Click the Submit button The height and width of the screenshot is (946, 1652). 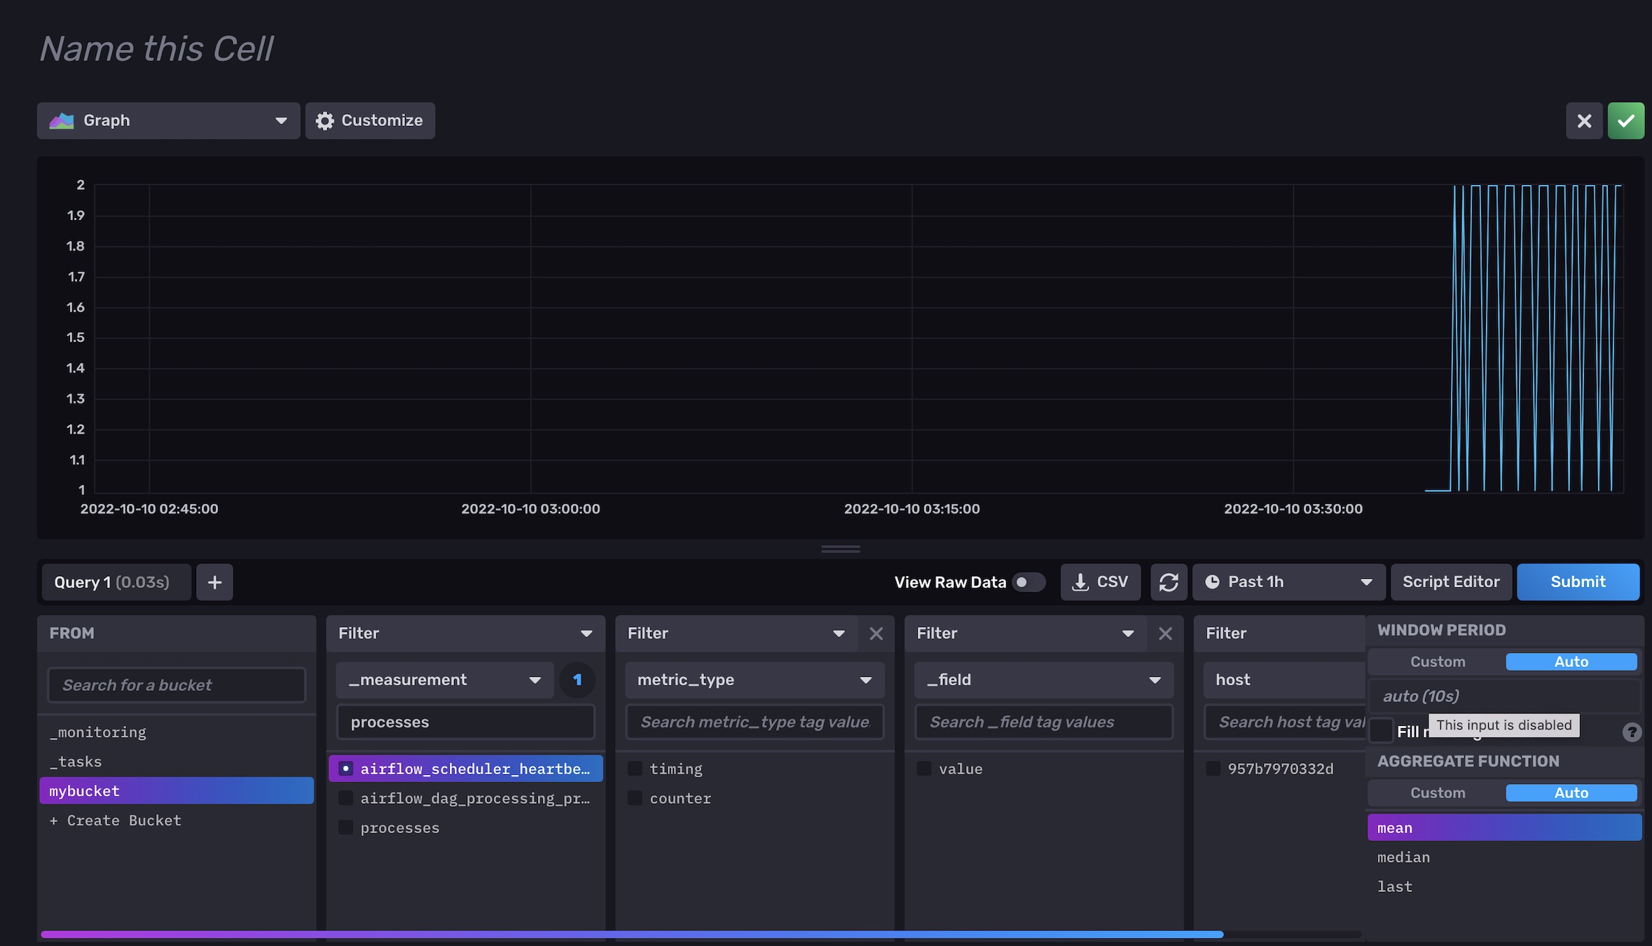[x=1578, y=582]
